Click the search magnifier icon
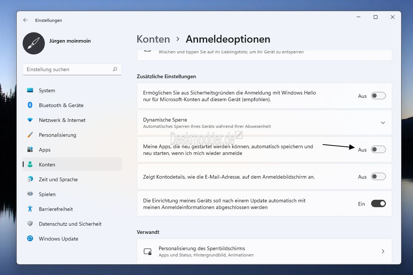The height and width of the screenshot is (275, 413). click(x=115, y=69)
